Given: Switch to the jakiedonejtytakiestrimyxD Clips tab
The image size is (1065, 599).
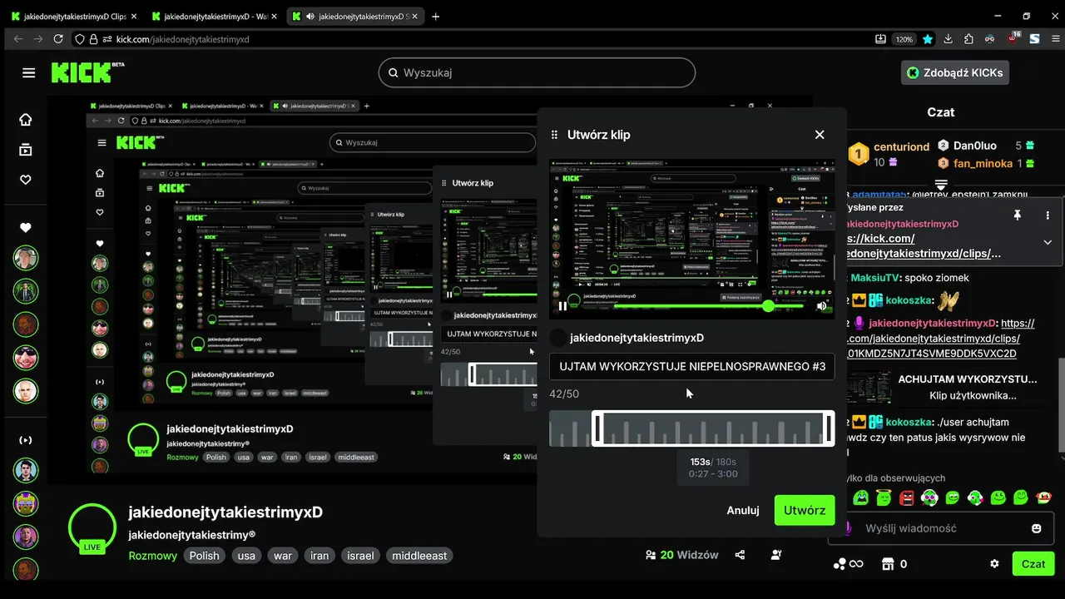Looking at the screenshot, I should click(75, 16).
